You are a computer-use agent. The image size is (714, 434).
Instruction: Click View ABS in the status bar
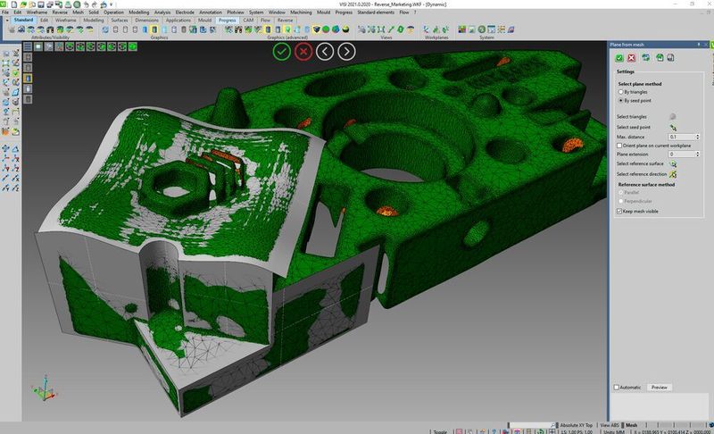pos(610,425)
